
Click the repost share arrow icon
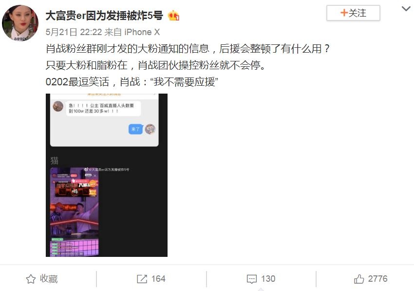click(x=142, y=279)
